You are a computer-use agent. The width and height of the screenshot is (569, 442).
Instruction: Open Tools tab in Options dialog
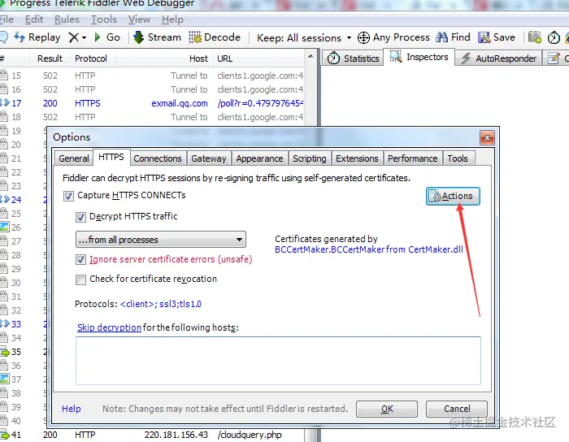click(458, 158)
